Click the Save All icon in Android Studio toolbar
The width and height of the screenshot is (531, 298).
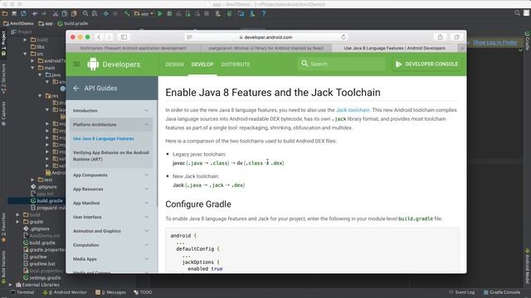[x=14, y=14]
